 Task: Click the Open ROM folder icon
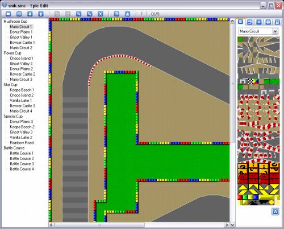tap(8, 14)
